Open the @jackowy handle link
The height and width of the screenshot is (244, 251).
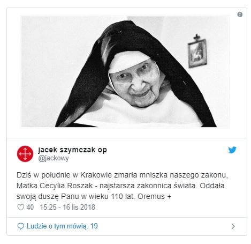point(54,158)
